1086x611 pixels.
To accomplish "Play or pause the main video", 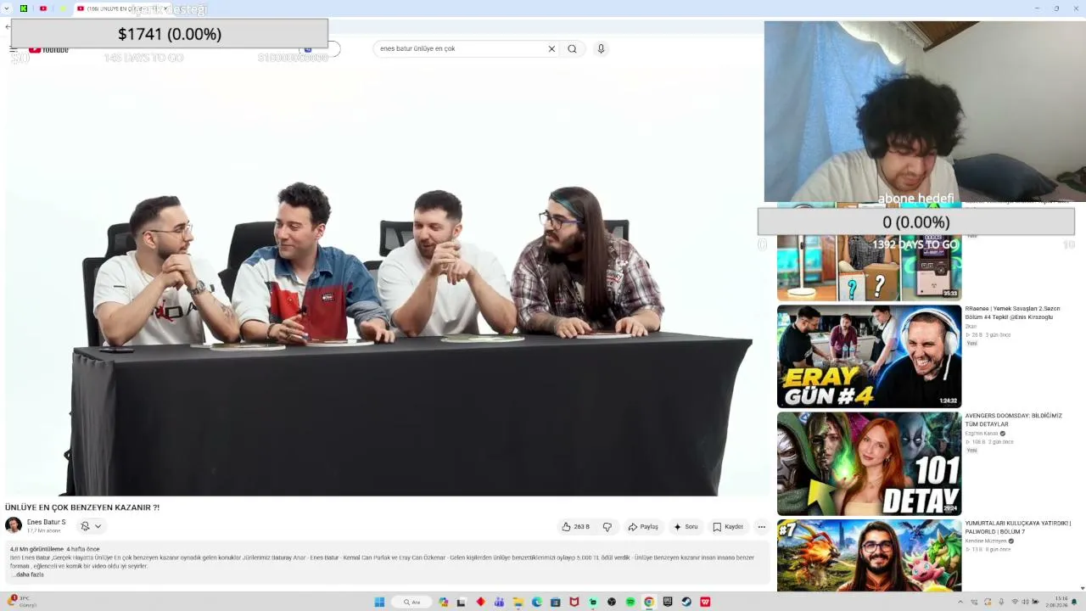I will [386, 280].
